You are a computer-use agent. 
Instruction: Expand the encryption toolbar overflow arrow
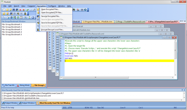click(x=28, y=14)
